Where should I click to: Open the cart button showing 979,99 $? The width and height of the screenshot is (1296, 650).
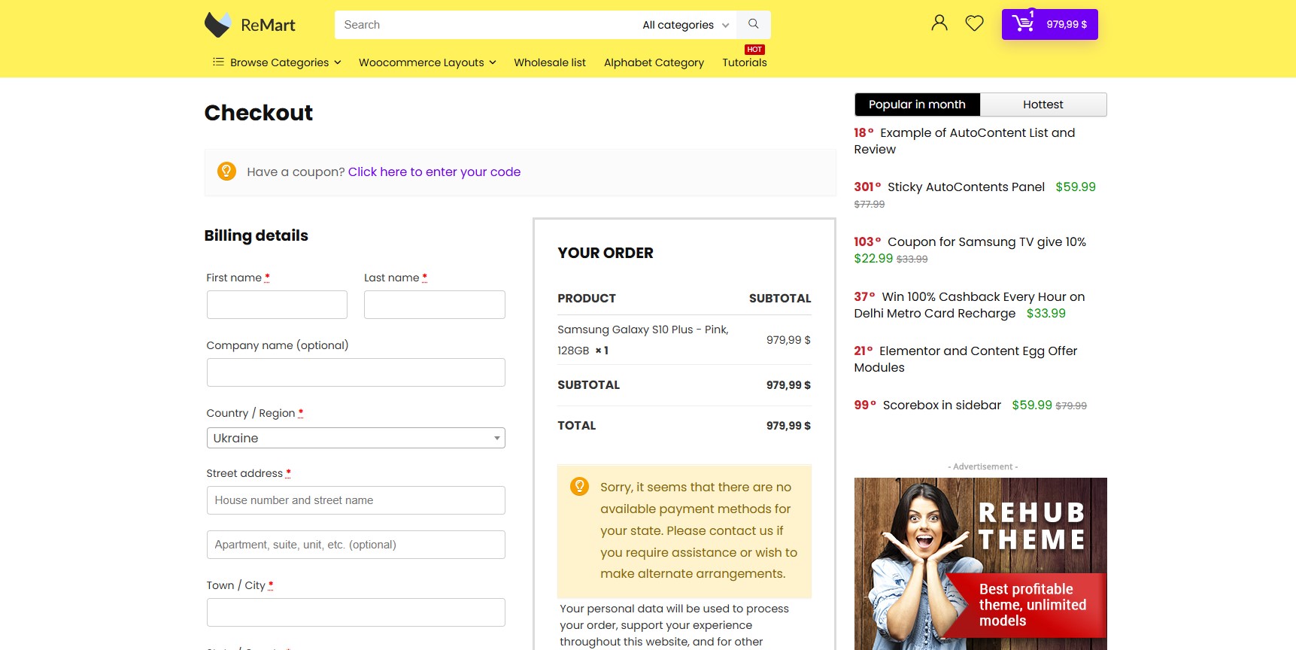pyautogui.click(x=1049, y=24)
